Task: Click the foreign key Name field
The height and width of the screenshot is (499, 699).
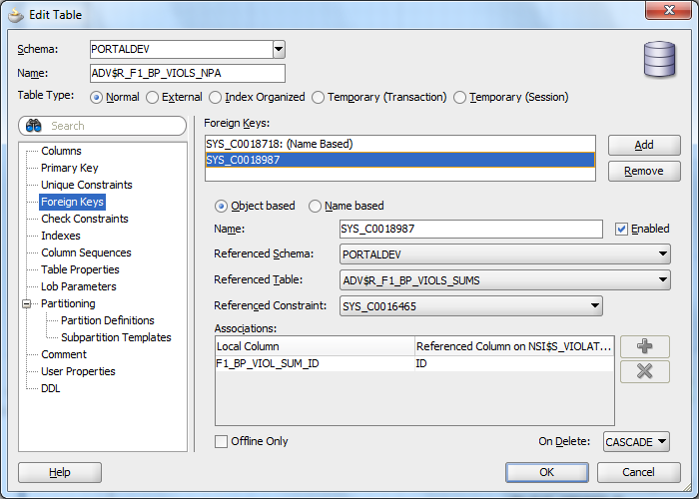Action: pyautogui.click(x=470, y=229)
